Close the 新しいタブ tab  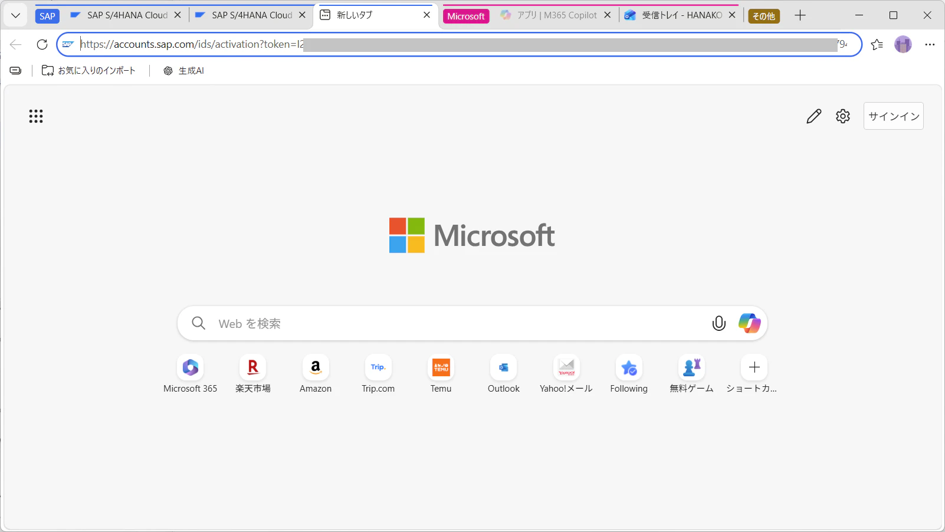pos(427,15)
